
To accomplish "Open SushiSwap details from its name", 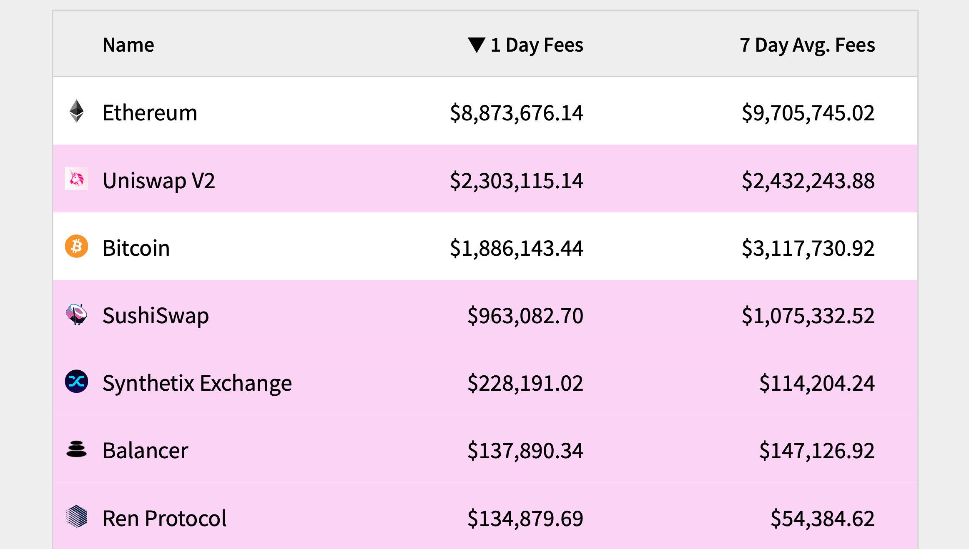I will coord(156,316).
